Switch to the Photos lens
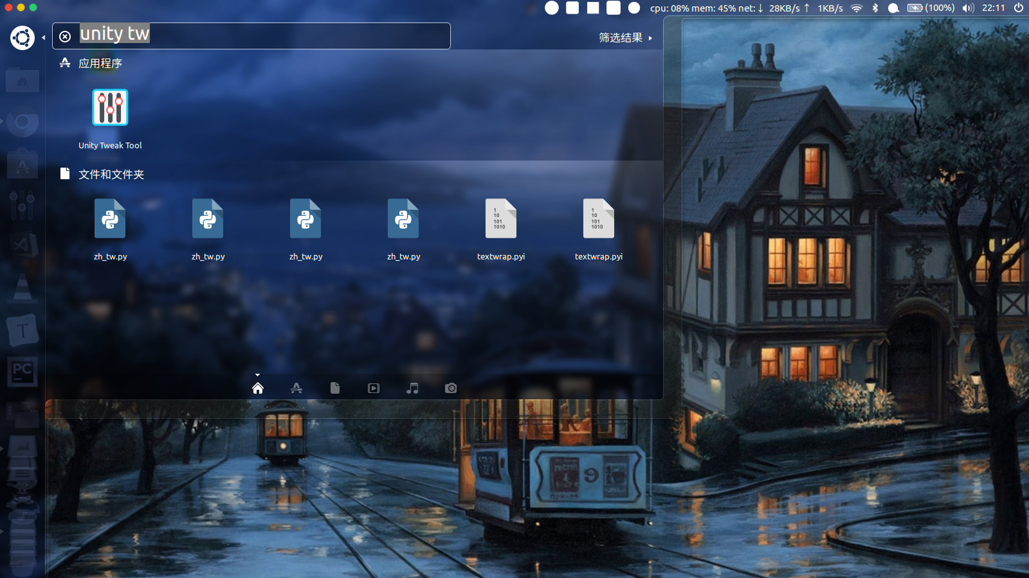Screen dimensions: 1029x578 coord(451,388)
